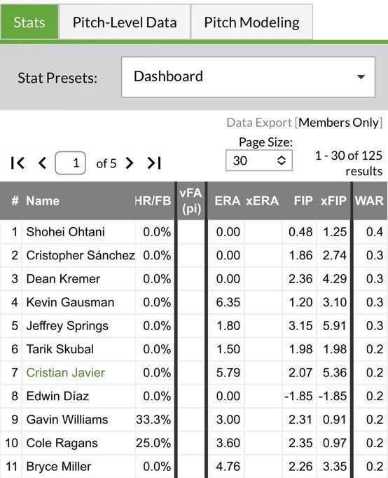Open Shohei Ohtani's player page
The height and width of the screenshot is (478, 388).
click(x=65, y=232)
